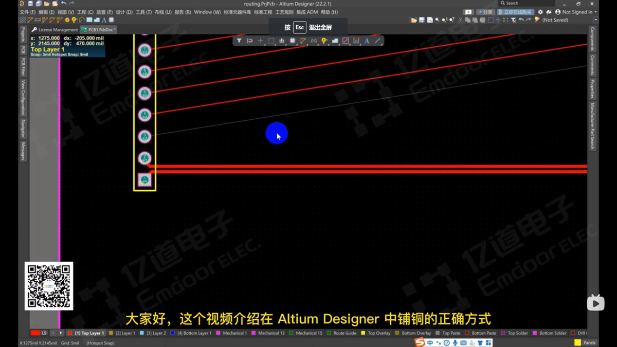617x347 pixels.
Task: Open the 工具 (T) menu
Action: click(143, 12)
